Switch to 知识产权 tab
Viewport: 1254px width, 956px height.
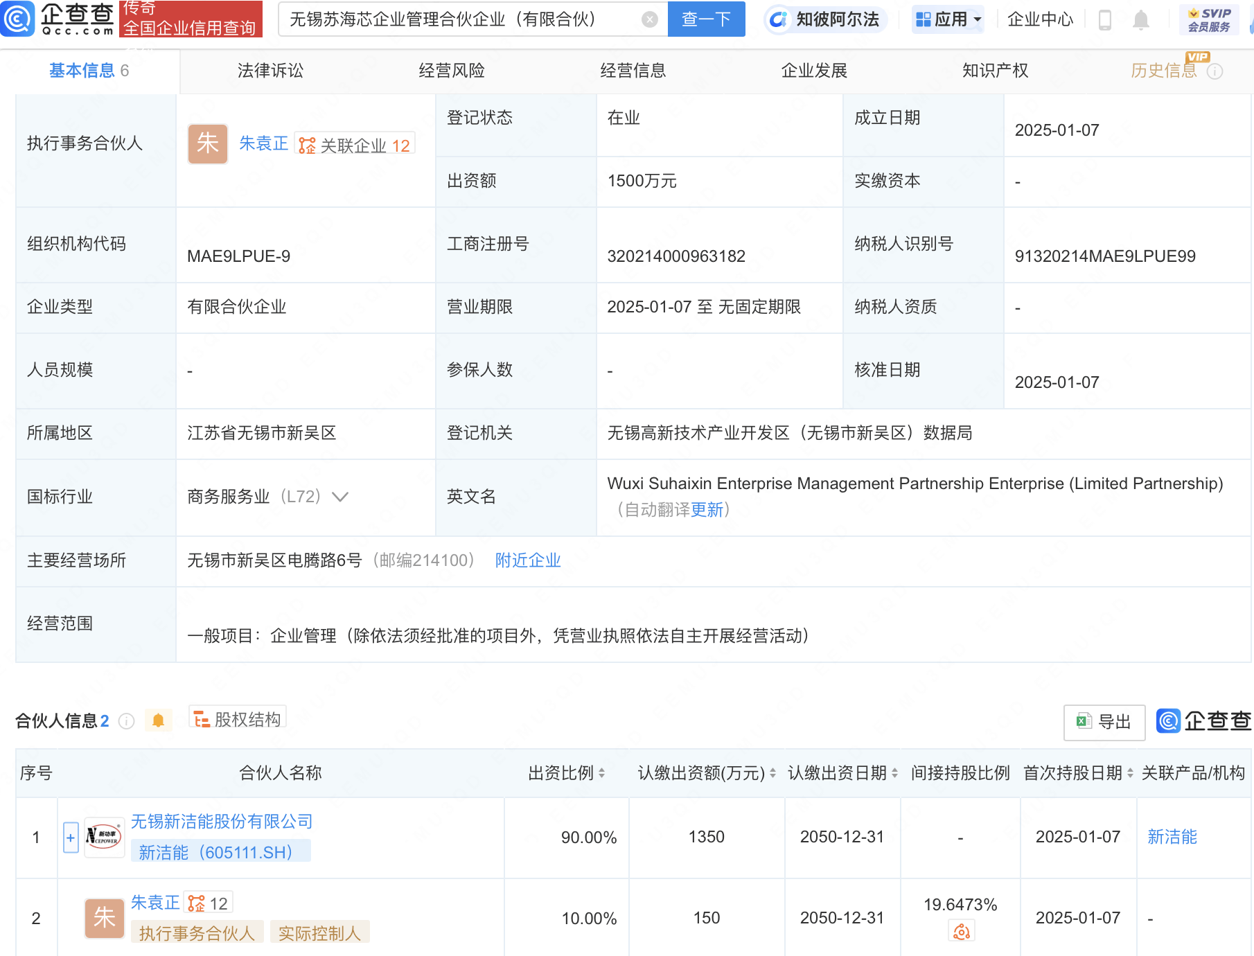point(996,71)
